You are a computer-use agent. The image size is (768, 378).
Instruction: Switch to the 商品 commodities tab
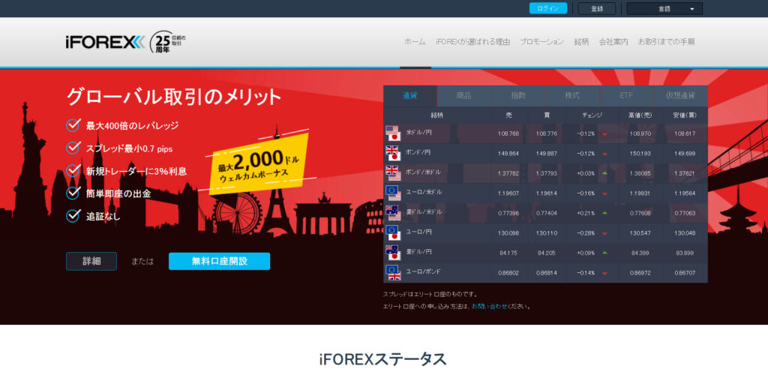[463, 96]
